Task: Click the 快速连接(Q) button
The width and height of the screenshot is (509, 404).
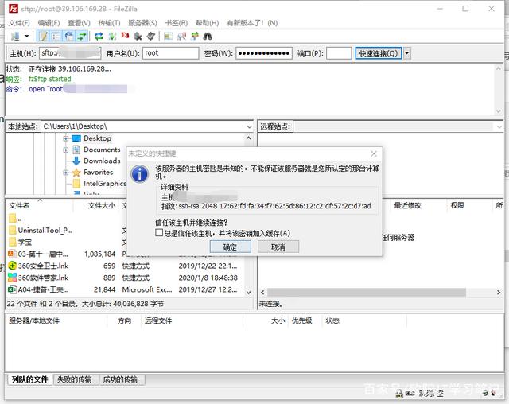Action: click(x=379, y=53)
